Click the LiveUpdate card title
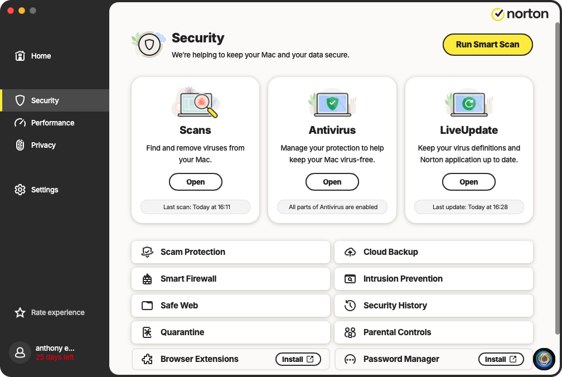 tap(469, 130)
